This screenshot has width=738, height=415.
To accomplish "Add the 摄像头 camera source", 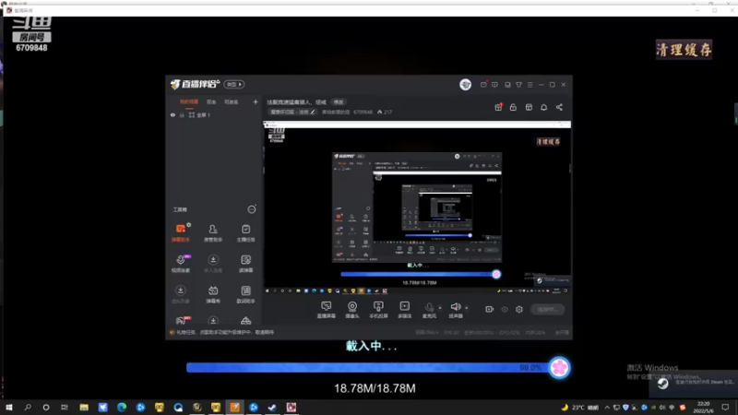I will (x=352, y=310).
